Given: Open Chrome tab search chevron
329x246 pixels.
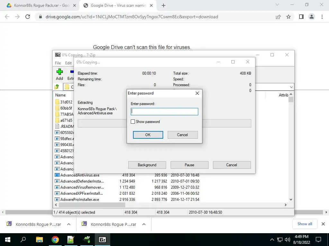Looking at the screenshot, I should pos(277,4).
